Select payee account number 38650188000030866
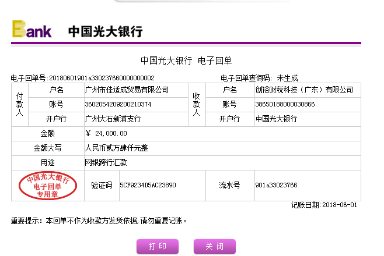The width and height of the screenshot is (384, 256). click(285, 105)
